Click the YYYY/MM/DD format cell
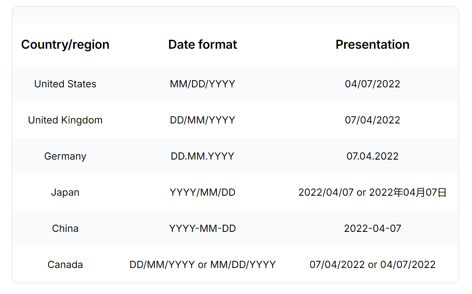Screen dimensions: 472x294 coord(203,192)
